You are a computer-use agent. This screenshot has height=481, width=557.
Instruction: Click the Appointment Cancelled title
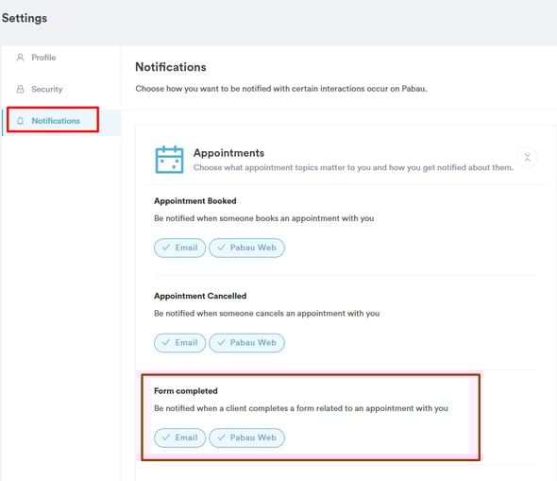(x=200, y=296)
